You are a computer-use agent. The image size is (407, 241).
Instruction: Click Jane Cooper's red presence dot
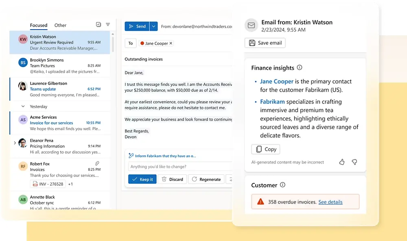click(142, 43)
